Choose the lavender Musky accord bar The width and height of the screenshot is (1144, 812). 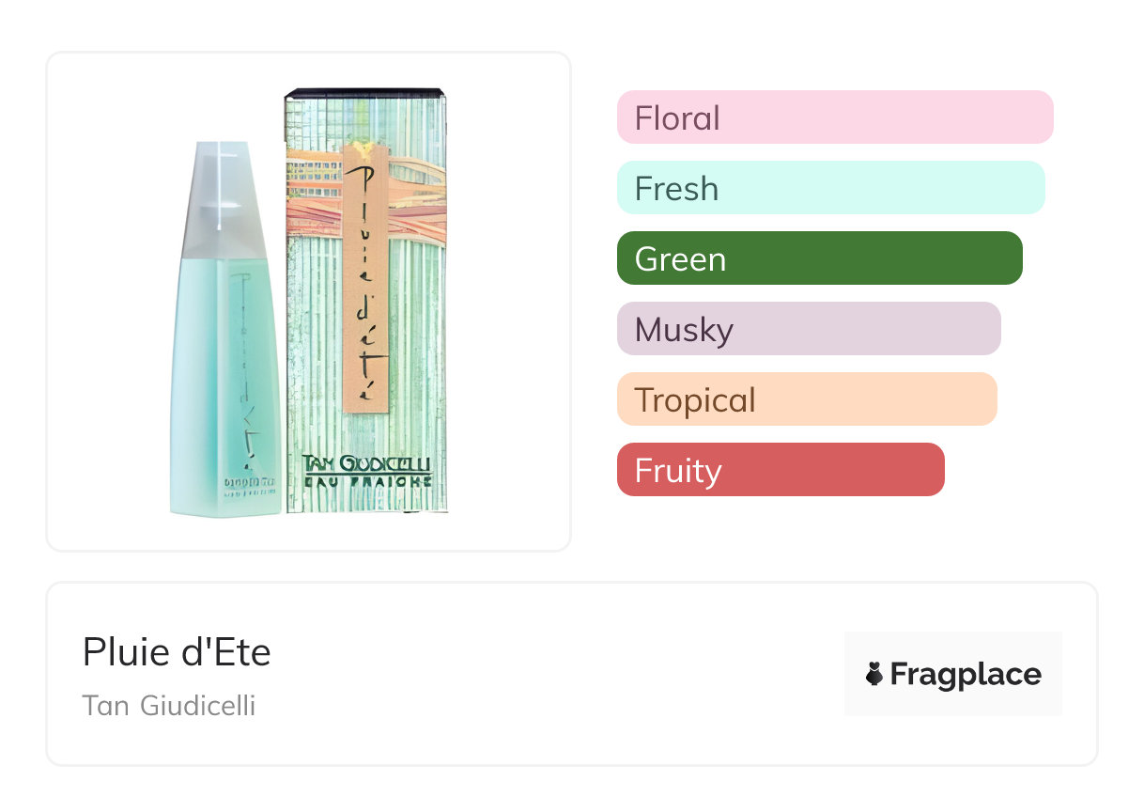809,329
